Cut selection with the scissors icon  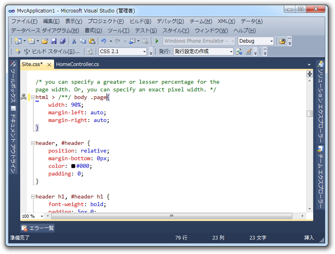coord(74,41)
